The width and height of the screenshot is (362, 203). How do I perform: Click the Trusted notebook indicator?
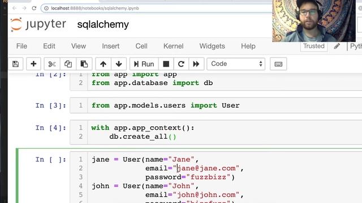click(314, 46)
